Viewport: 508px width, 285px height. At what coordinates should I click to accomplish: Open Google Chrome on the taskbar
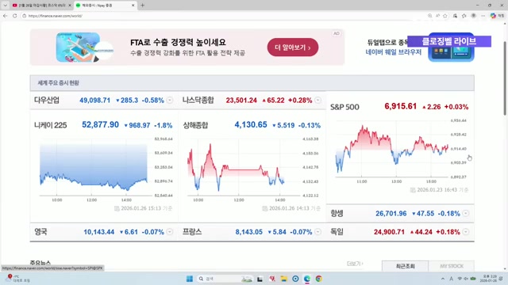[x=319, y=279]
